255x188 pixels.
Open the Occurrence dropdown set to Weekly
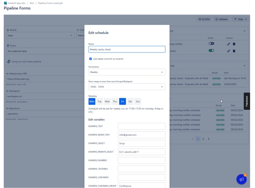coord(127,72)
